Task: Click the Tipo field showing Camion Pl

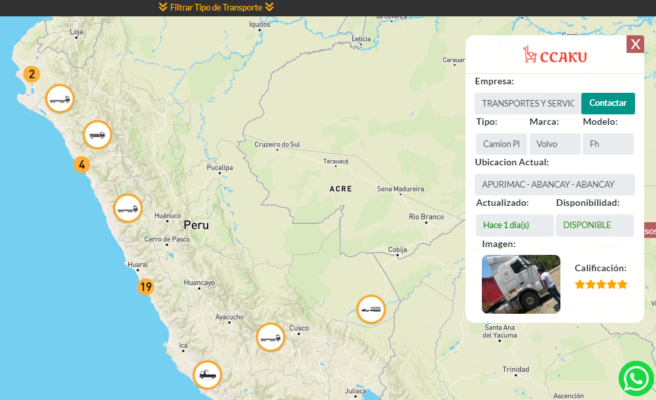Action: [x=501, y=144]
